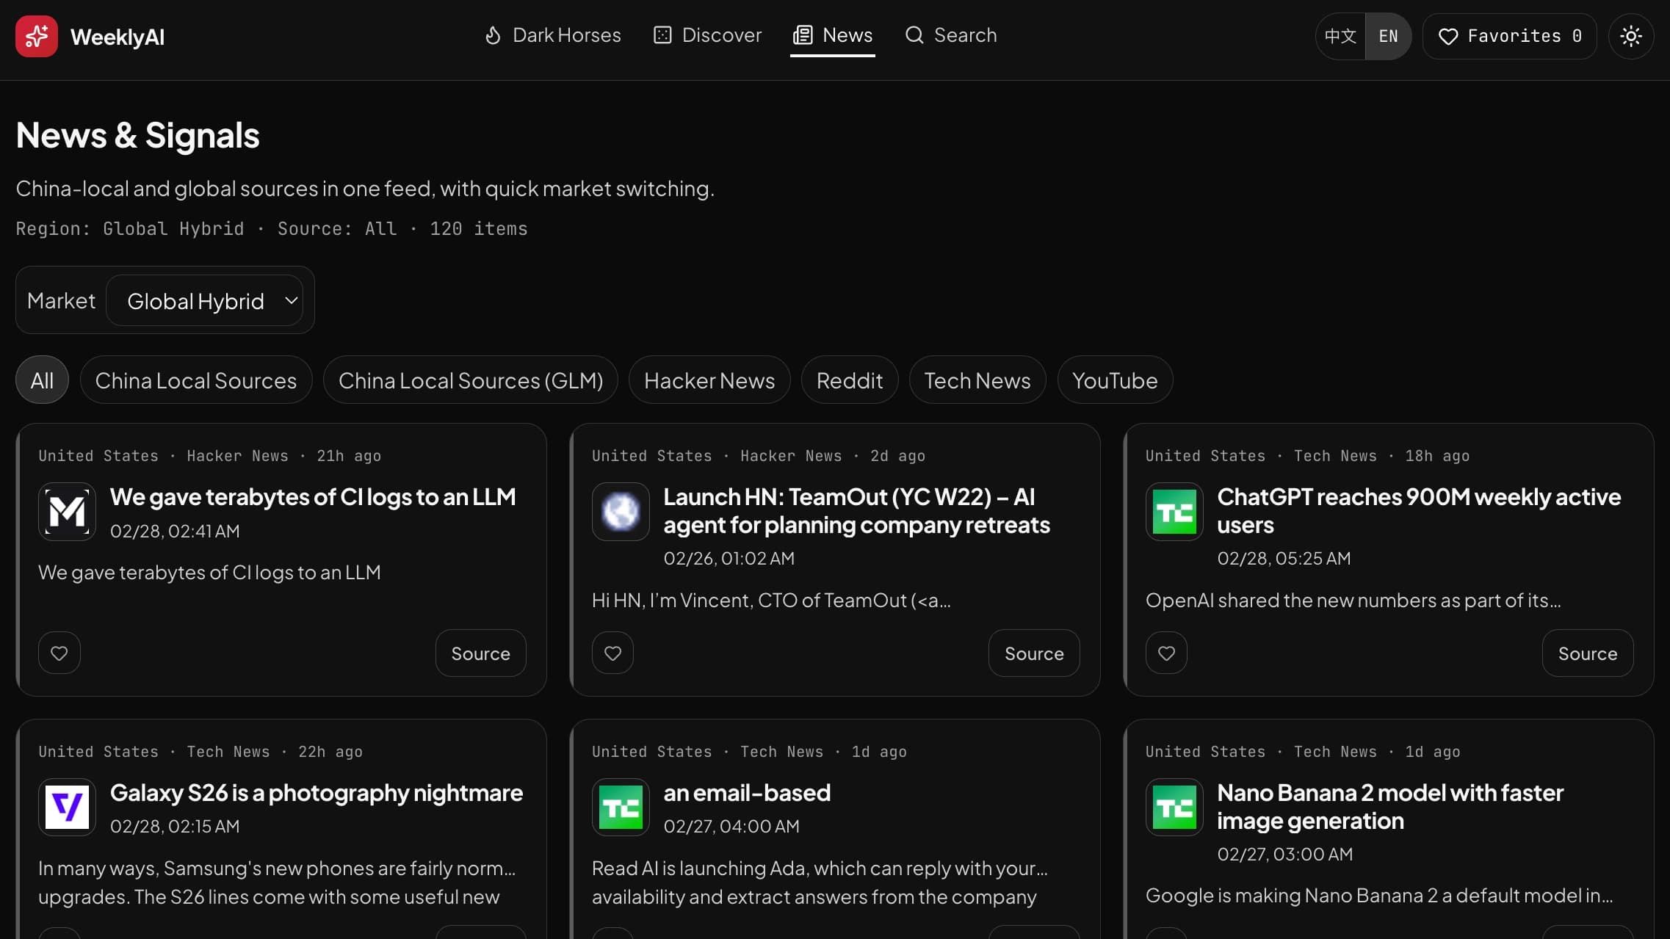Open the Favorites heart button
This screenshot has height=939, width=1670.
tap(1509, 36)
